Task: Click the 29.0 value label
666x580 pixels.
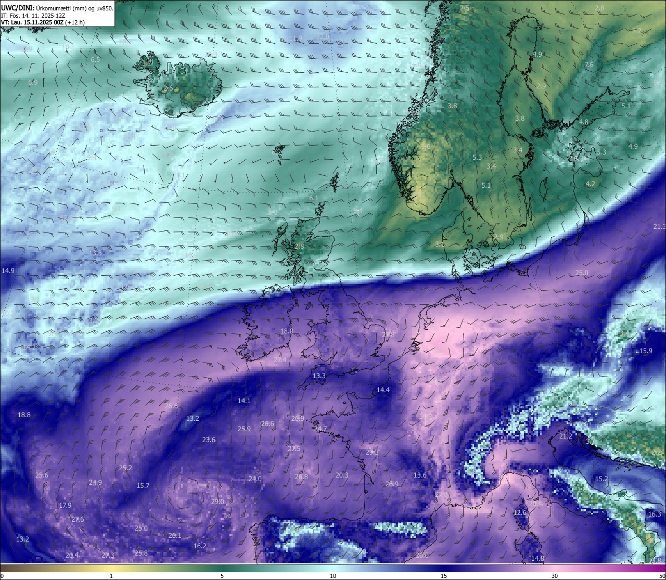Action: [x=217, y=502]
